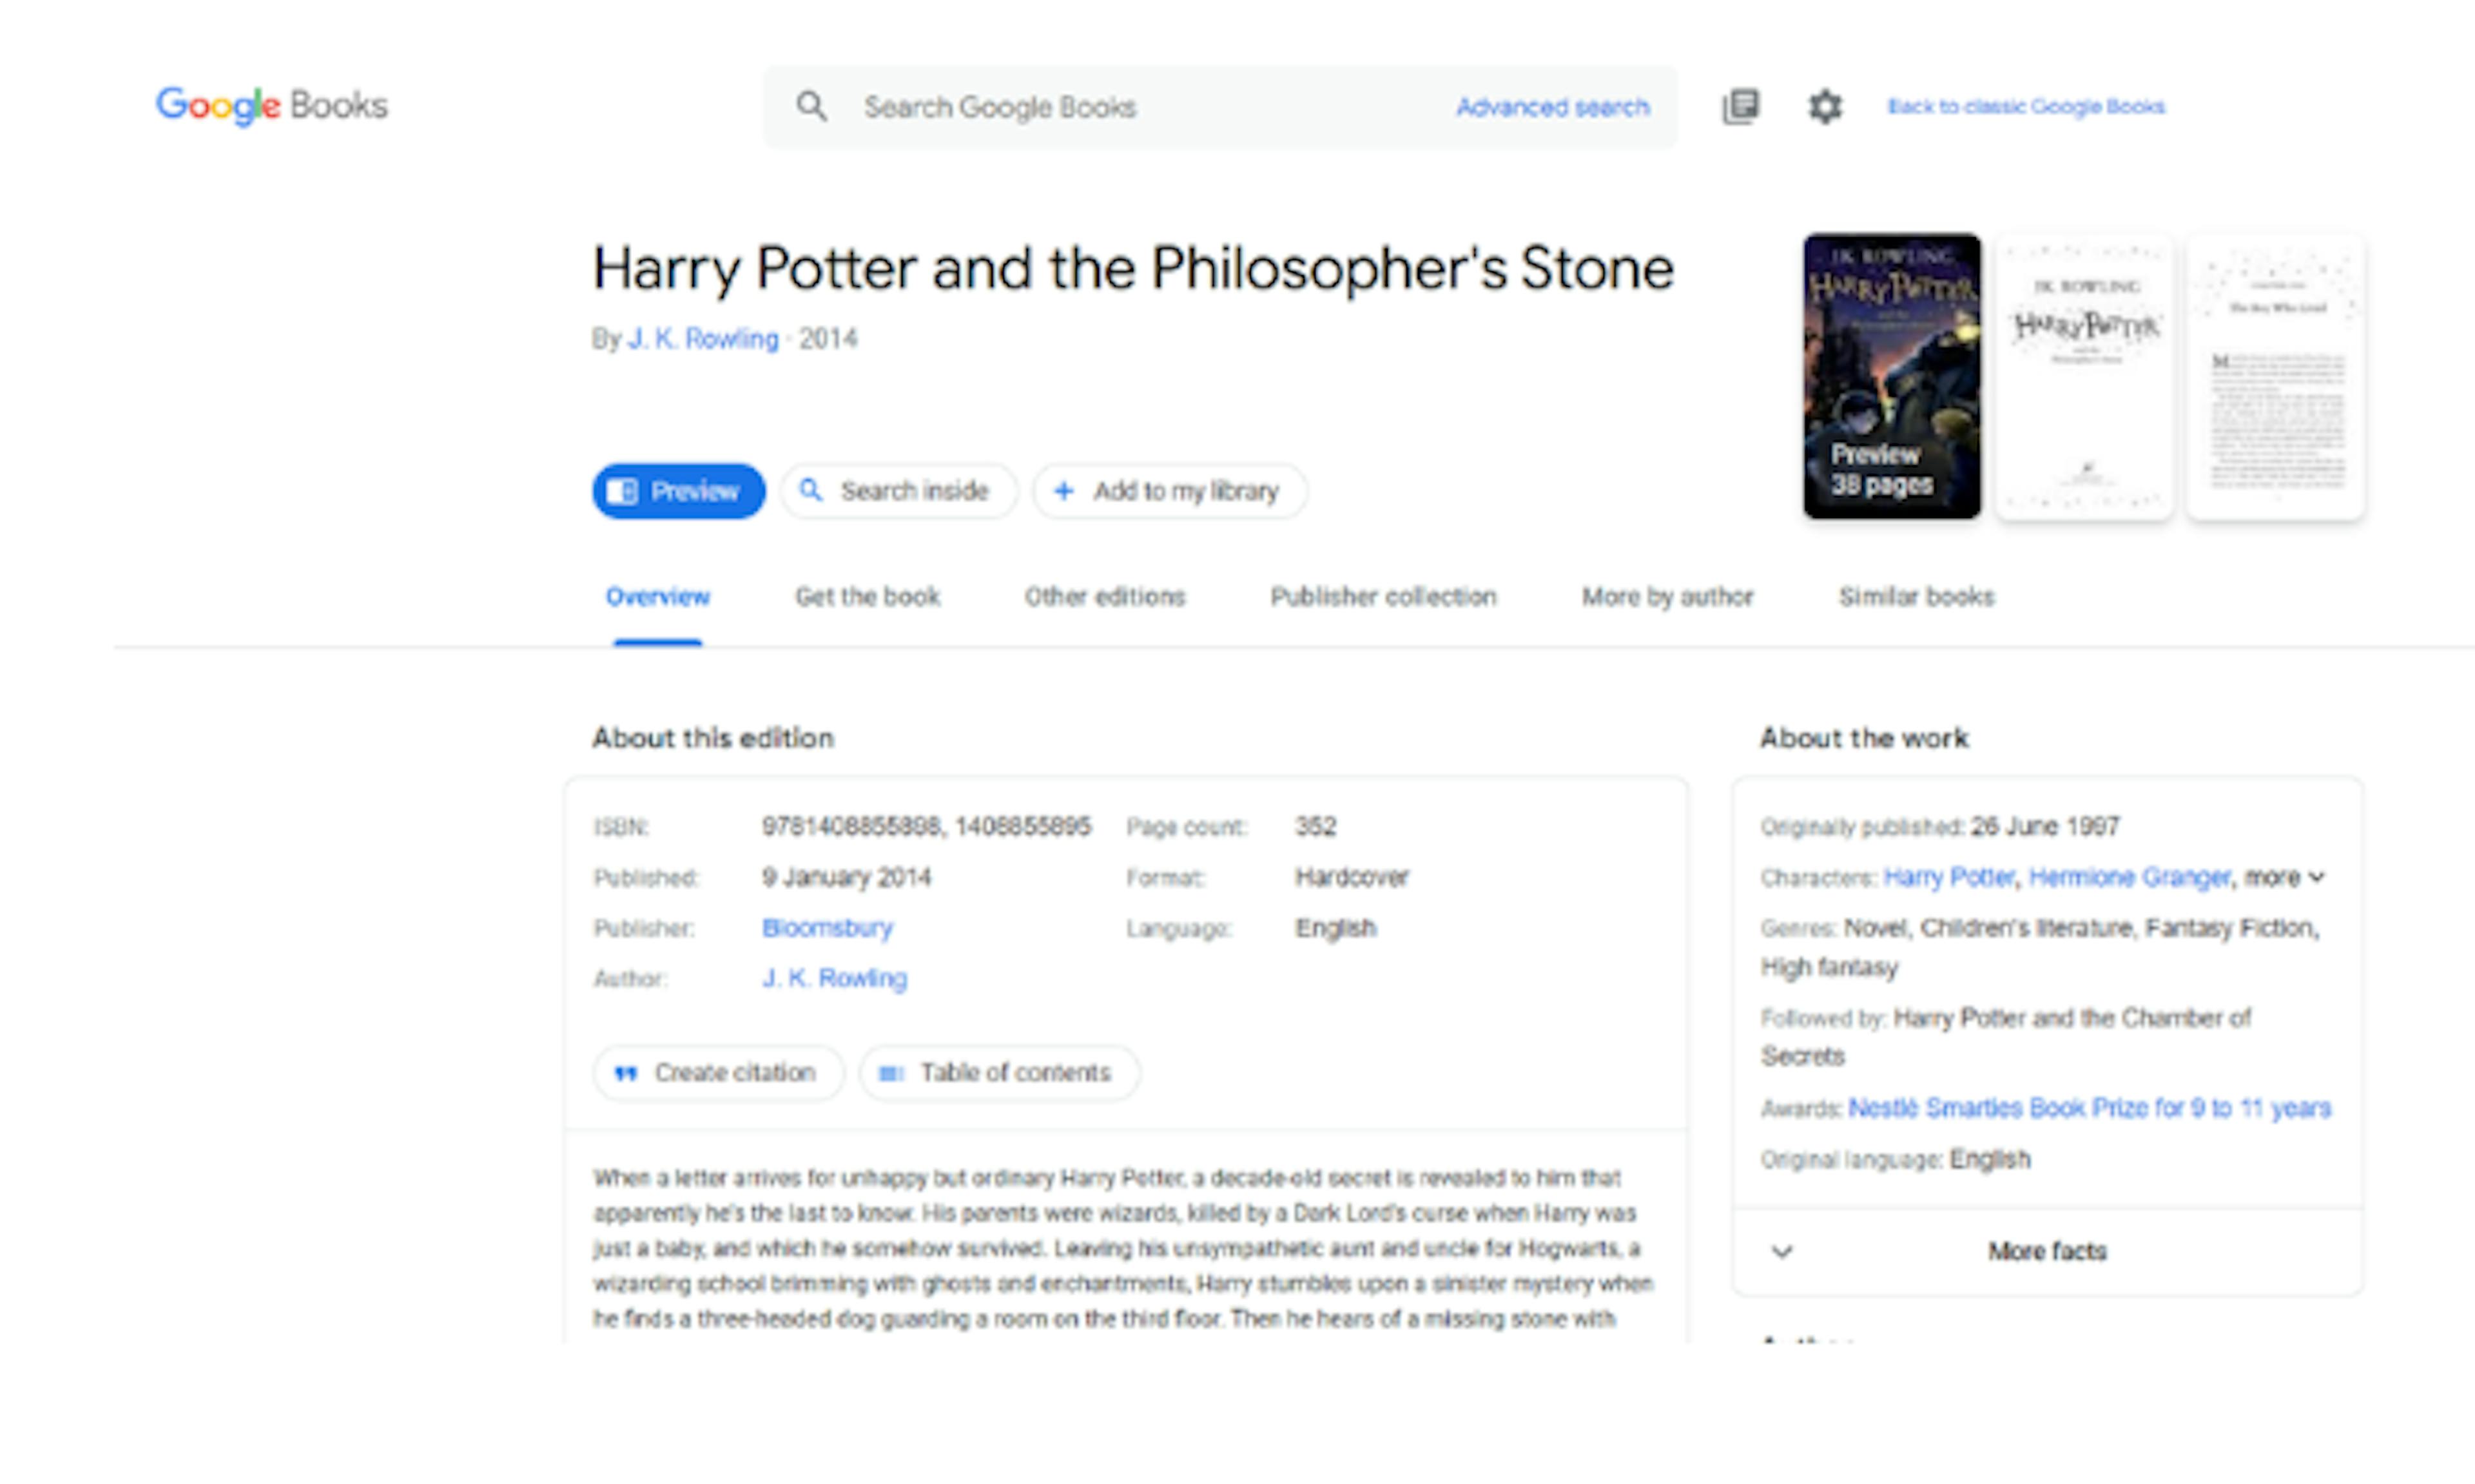Screen dimensions: 2475x1484
Task: Click the magnifier icon in search bar
Action: [811, 106]
